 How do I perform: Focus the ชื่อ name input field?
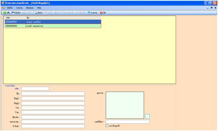click(53, 93)
